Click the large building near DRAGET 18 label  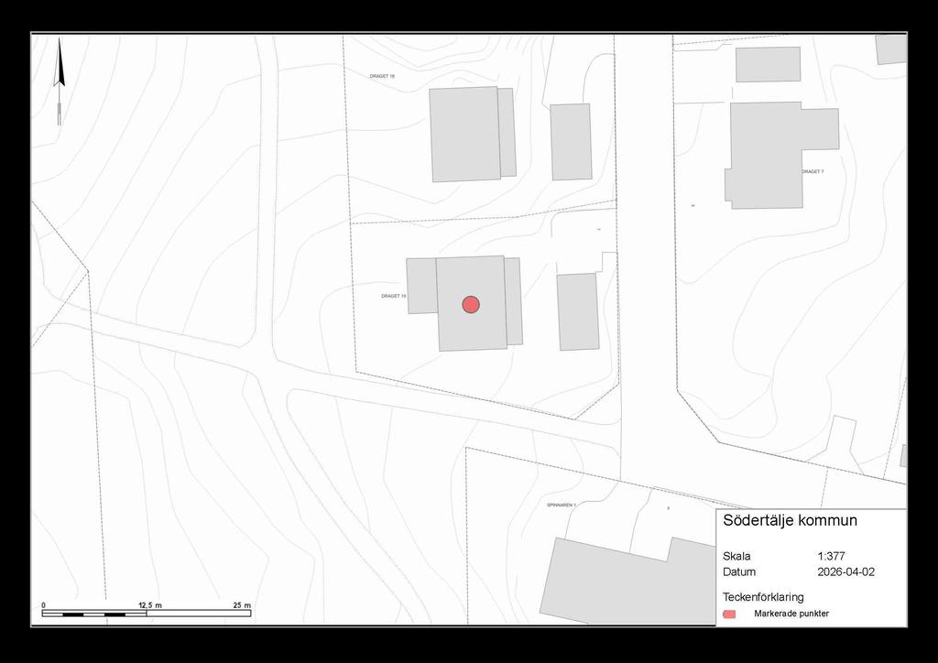pos(465,134)
